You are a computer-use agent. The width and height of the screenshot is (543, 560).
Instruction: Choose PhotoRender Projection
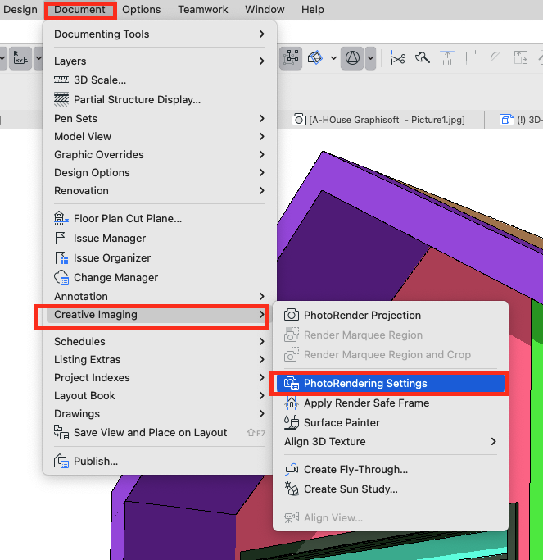tap(391, 316)
